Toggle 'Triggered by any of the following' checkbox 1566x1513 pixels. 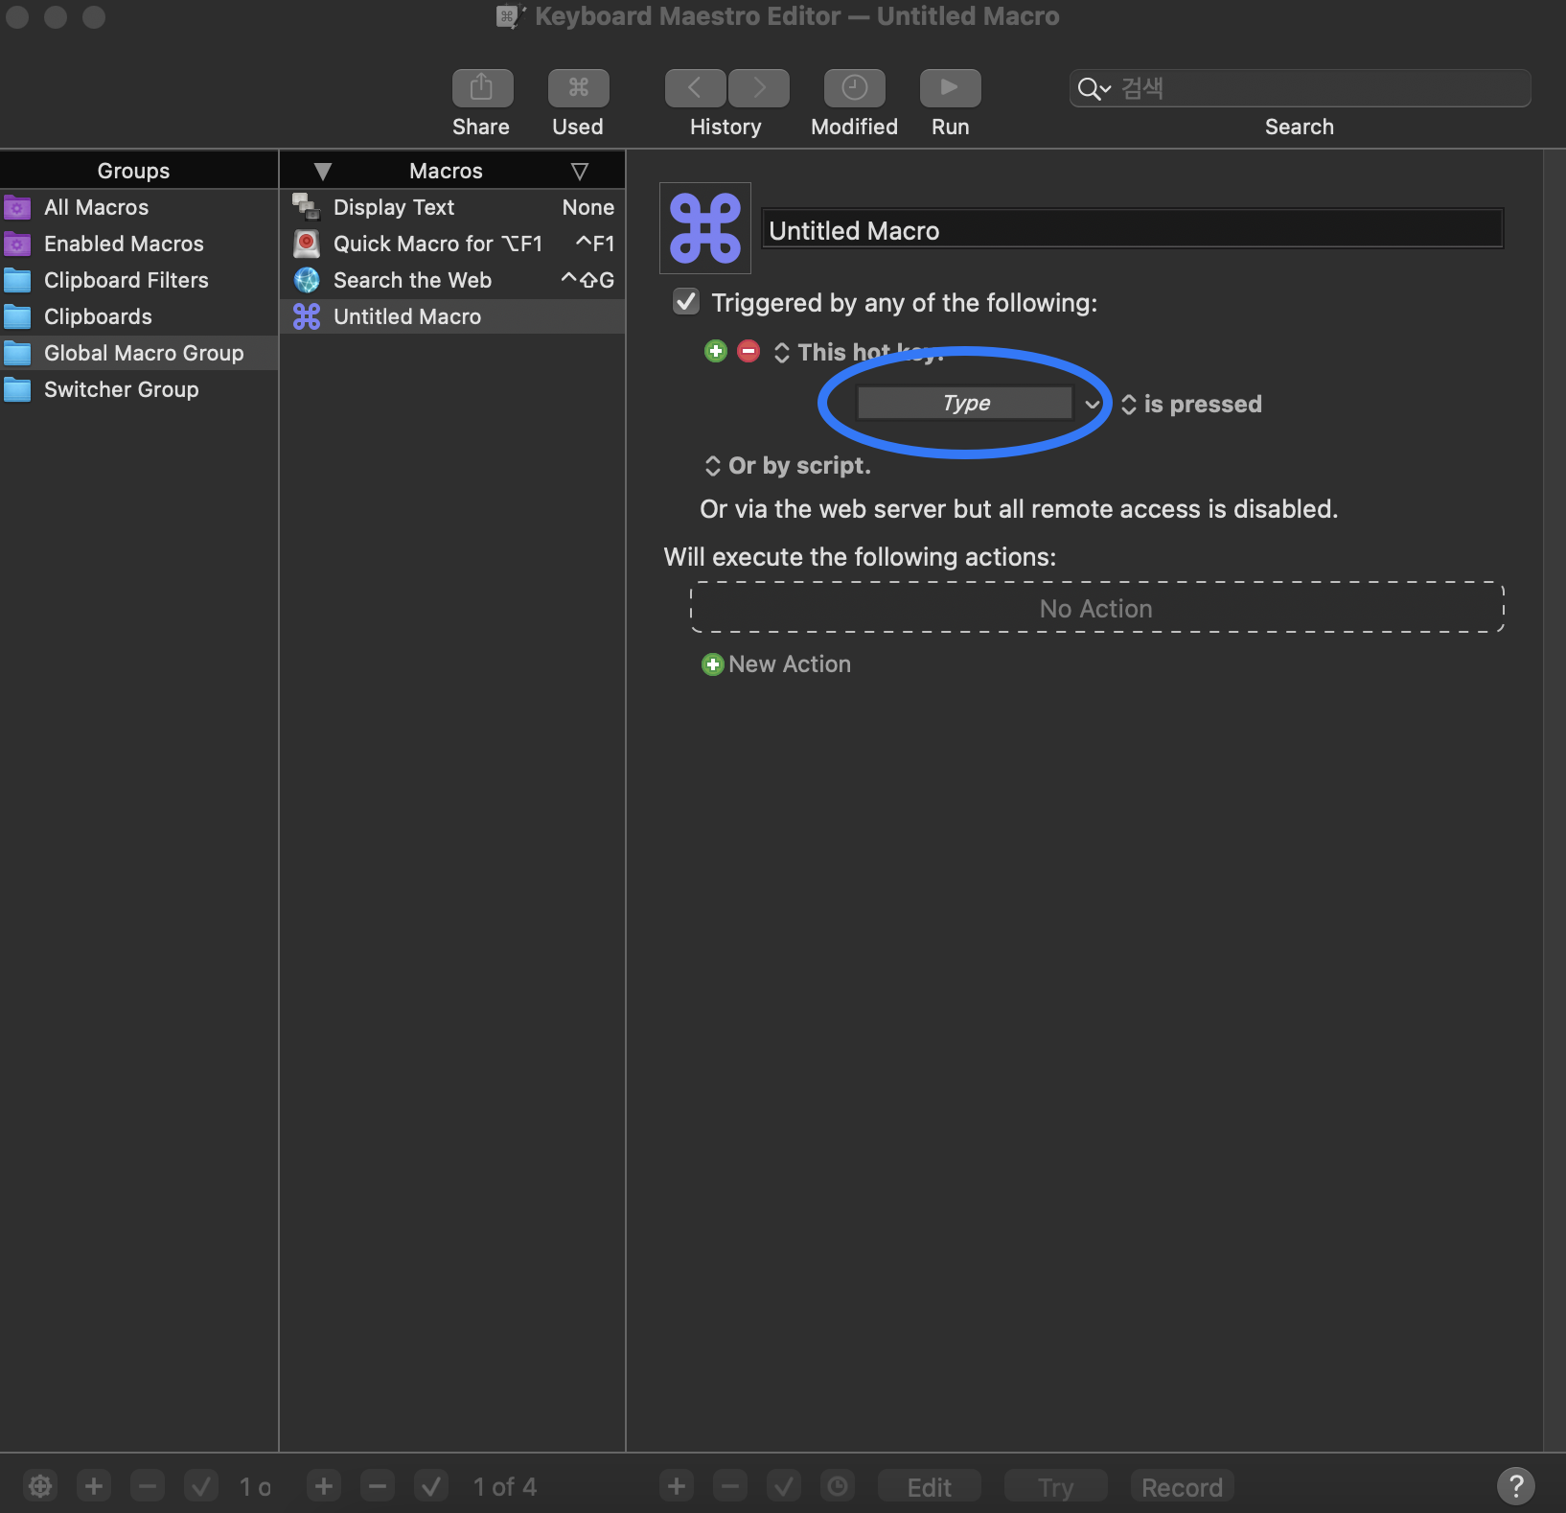click(x=686, y=302)
